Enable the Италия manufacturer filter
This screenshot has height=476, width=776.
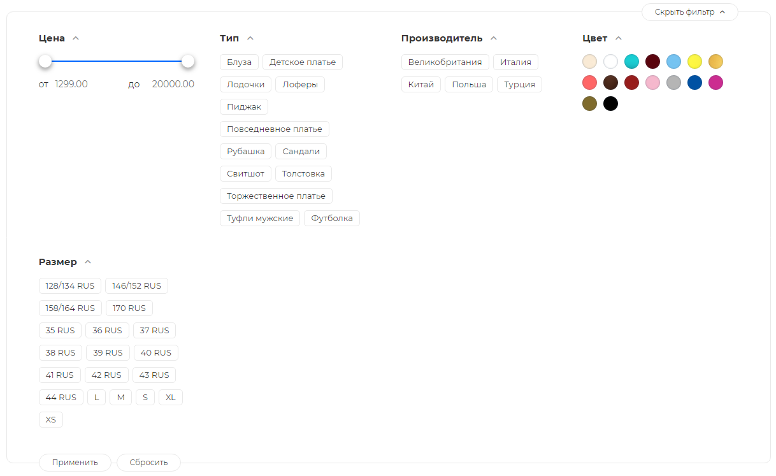[x=515, y=62]
